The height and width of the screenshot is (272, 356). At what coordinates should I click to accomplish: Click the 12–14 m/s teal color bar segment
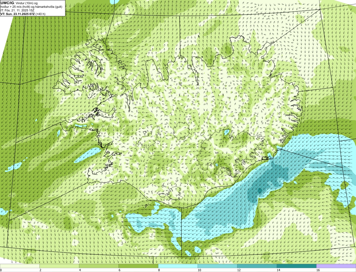pos(257,266)
